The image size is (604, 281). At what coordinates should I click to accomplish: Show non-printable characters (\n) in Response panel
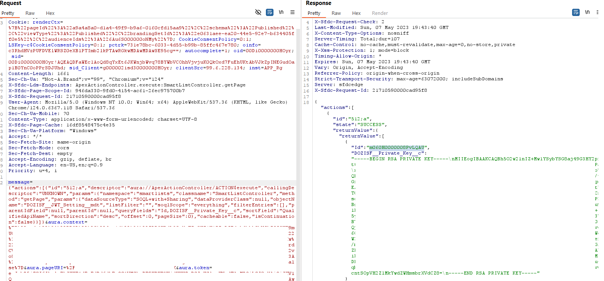(587, 12)
